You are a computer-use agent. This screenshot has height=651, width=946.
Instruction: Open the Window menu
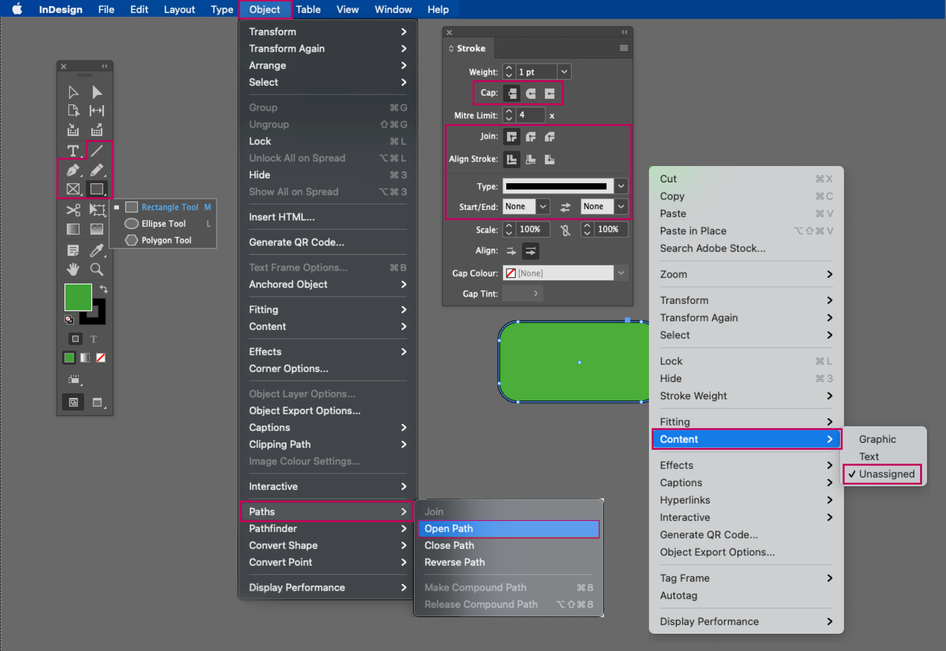393,10
